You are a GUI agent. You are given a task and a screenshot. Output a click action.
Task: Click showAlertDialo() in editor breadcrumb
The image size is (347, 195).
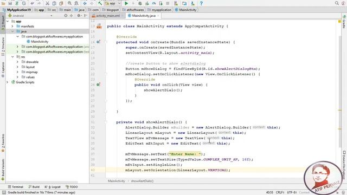142,181
